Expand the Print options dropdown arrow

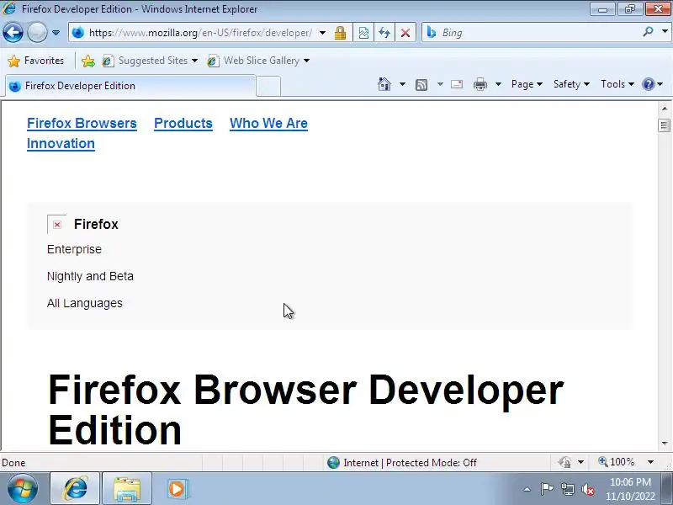click(x=498, y=84)
